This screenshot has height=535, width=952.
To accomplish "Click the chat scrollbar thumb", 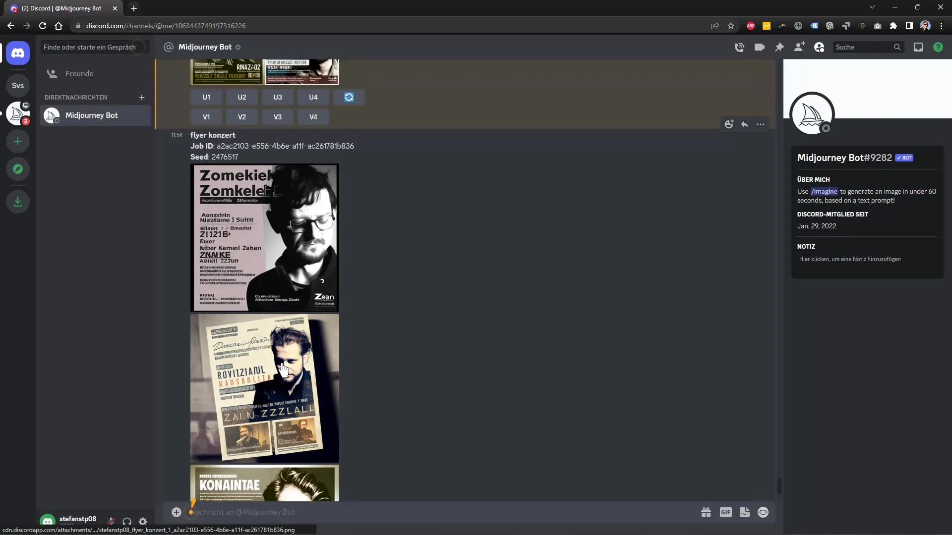I will [x=779, y=485].
